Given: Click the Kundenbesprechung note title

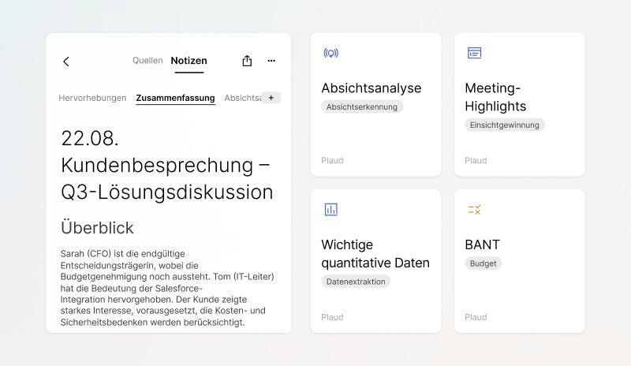Looking at the screenshot, I should (x=166, y=165).
